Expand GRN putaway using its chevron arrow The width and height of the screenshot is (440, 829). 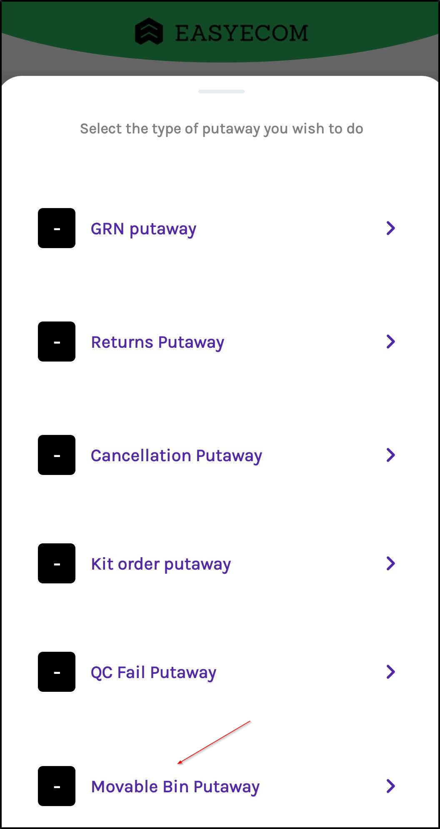point(390,228)
